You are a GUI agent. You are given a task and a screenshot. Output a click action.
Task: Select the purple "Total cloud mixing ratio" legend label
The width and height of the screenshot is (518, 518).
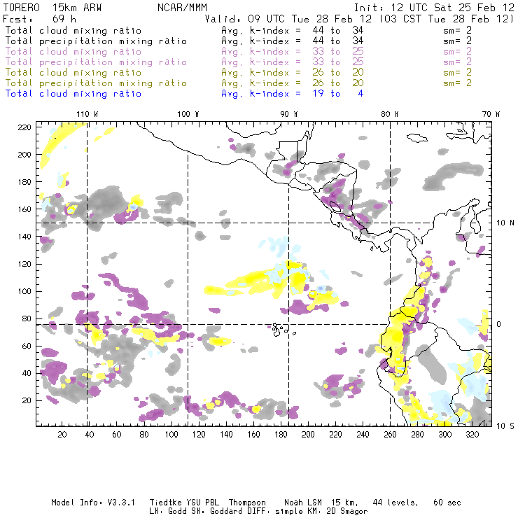point(73,52)
